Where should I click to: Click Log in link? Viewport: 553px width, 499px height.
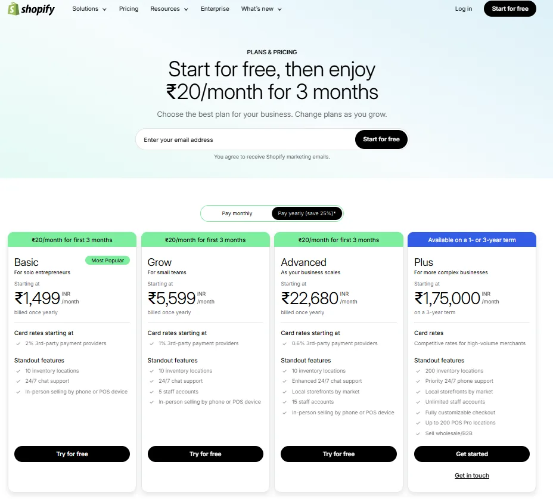pos(463,9)
